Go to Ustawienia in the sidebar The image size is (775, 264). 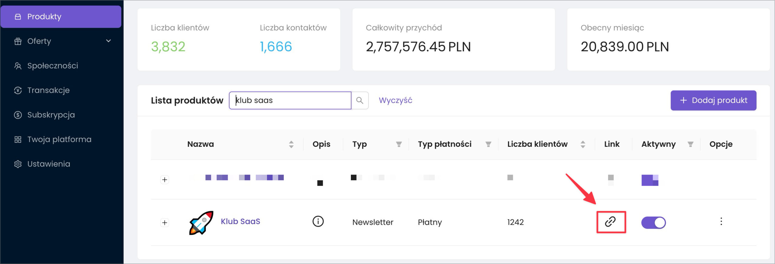click(x=48, y=164)
